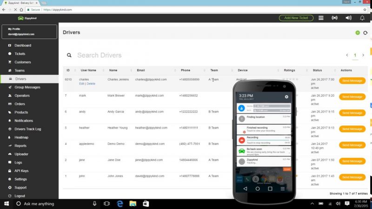Sort table by Email column

pyautogui.click(x=141, y=71)
